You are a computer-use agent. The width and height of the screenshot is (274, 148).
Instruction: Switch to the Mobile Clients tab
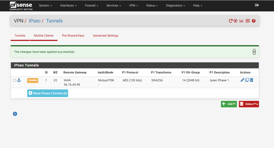(x=44, y=36)
